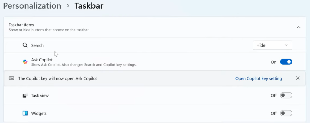The height and width of the screenshot is (123, 310).
Task: Click the Search row label
Action: 37,45
